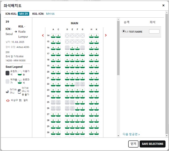Select passenger 1.1 TEST/SABRE radio button
169x151 pixels.
pyautogui.click(x=123, y=31)
